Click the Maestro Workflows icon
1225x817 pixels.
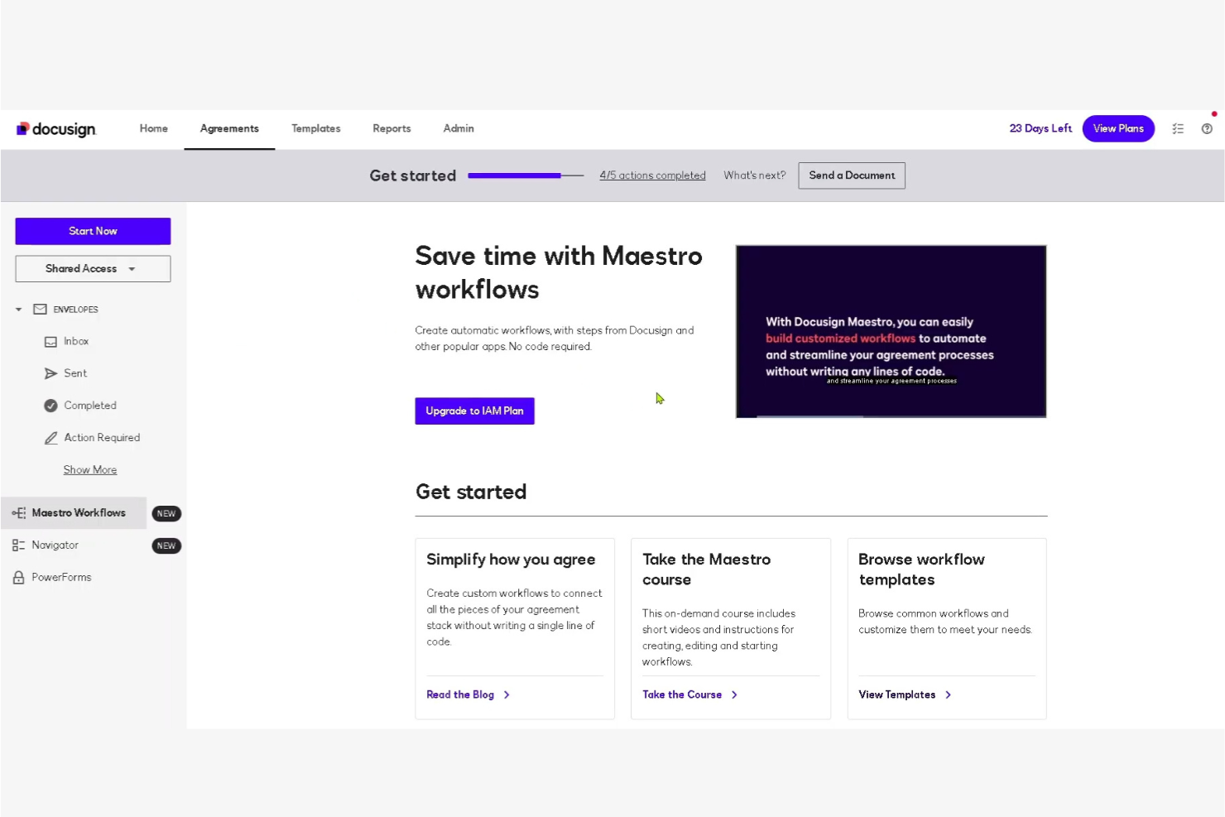tap(18, 513)
